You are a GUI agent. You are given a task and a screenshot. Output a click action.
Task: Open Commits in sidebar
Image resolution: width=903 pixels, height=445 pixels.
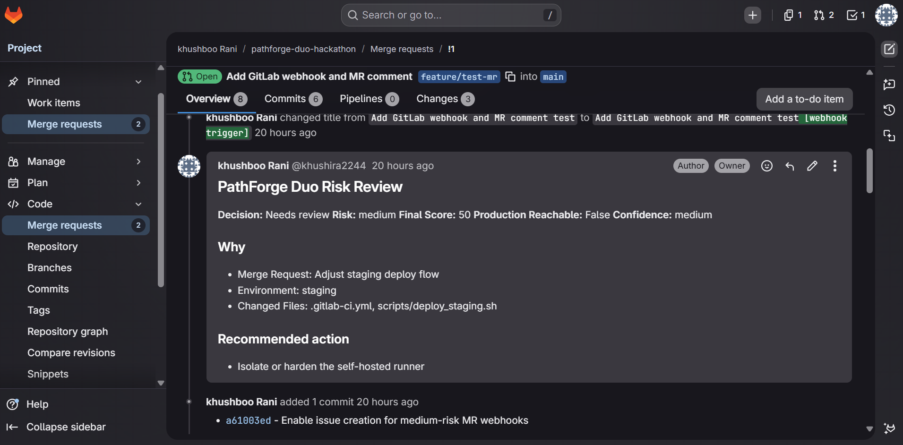[x=76, y=289]
